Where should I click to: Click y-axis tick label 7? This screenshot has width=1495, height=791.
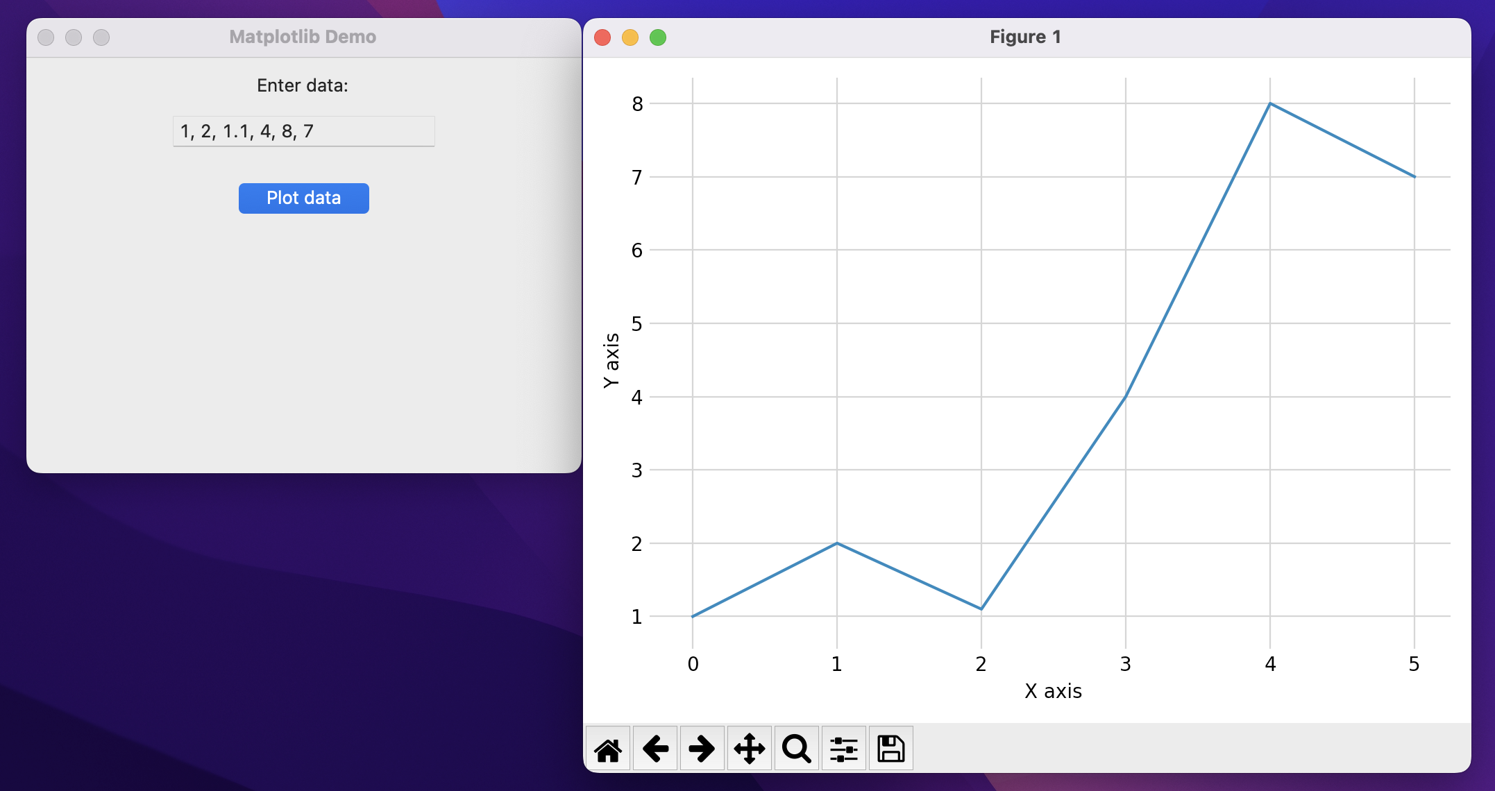pyautogui.click(x=637, y=178)
